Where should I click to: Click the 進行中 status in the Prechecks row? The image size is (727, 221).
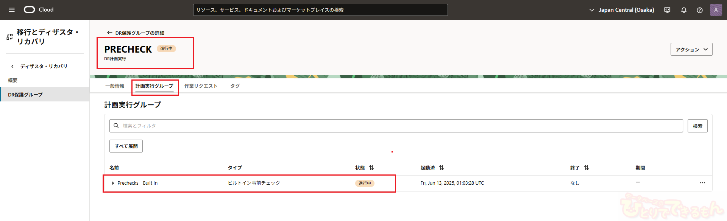(365, 183)
